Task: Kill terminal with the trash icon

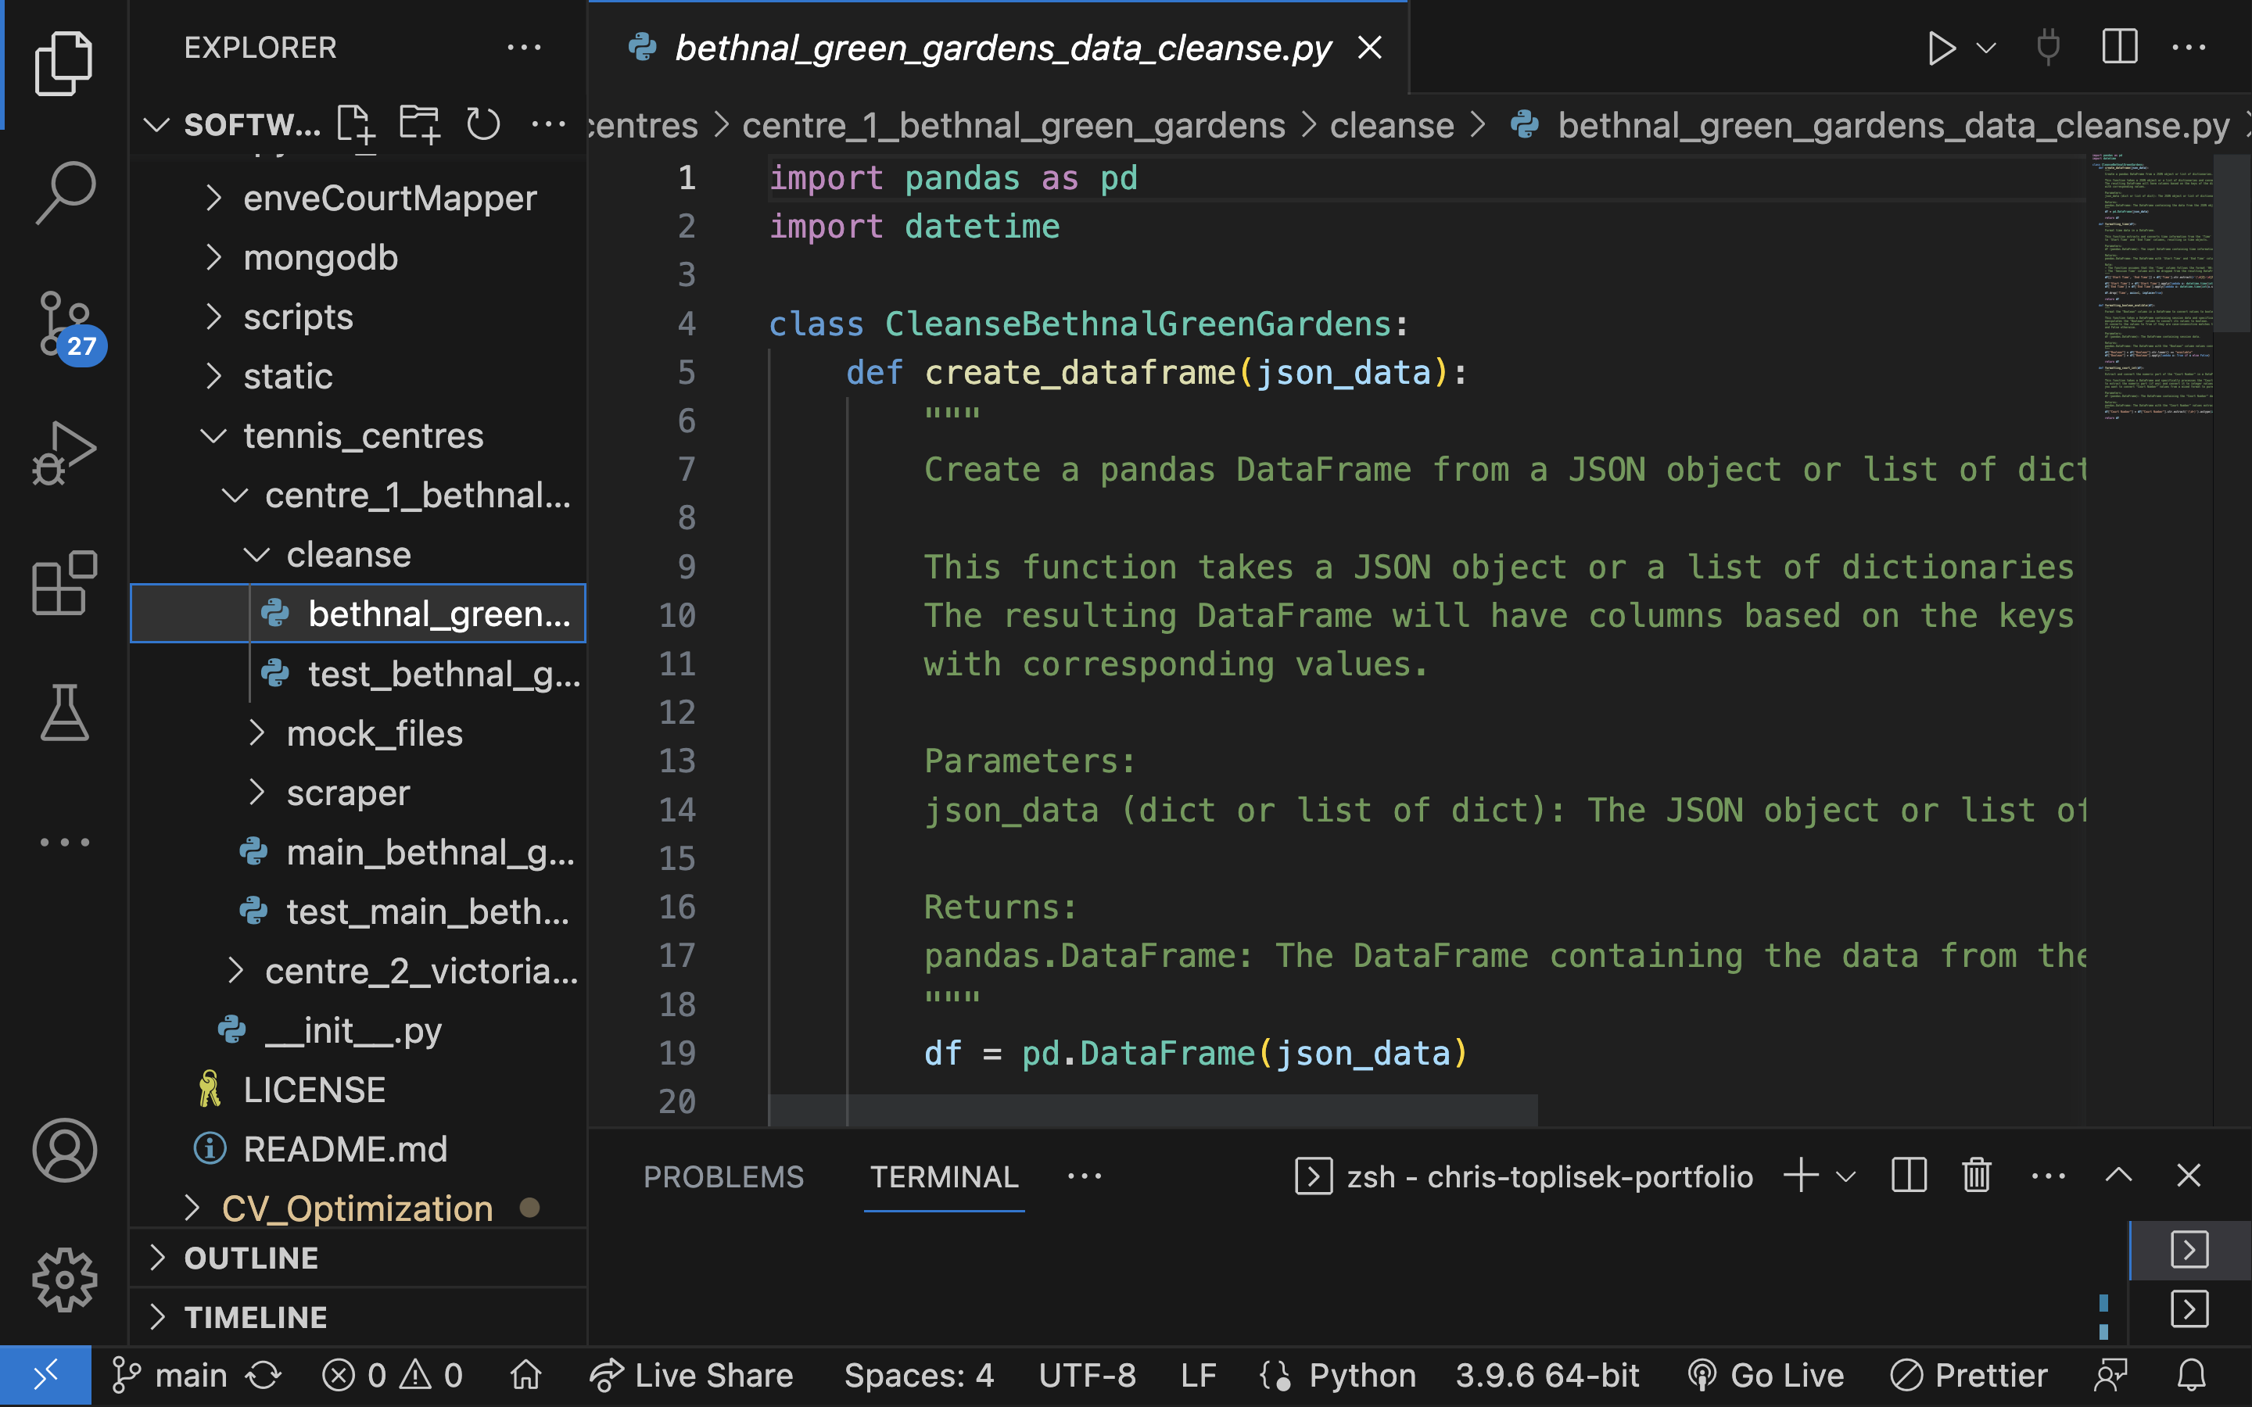Action: coord(1977,1176)
